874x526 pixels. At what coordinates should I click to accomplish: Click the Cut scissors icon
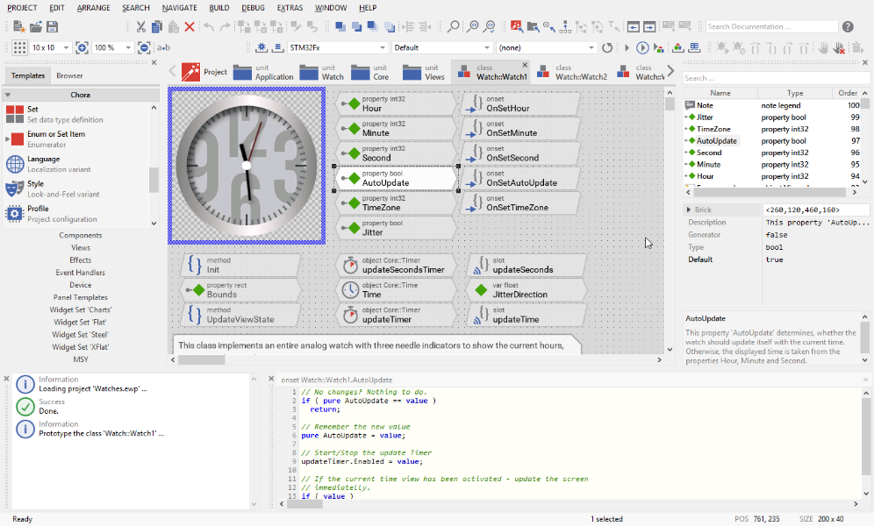tap(141, 26)
